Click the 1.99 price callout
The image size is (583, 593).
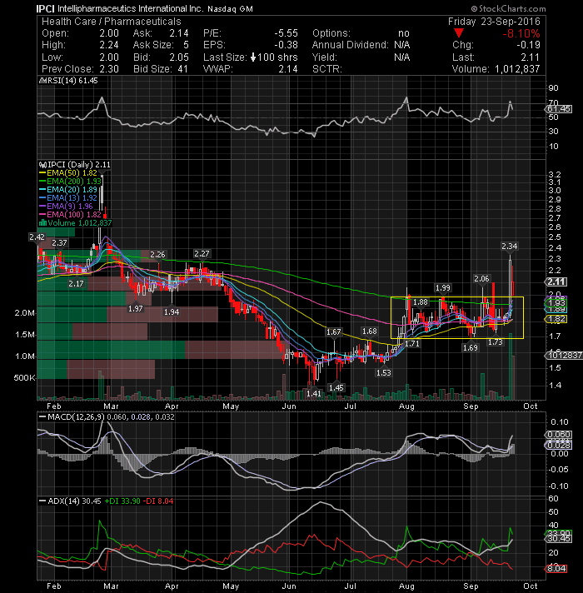coord(443,288)
